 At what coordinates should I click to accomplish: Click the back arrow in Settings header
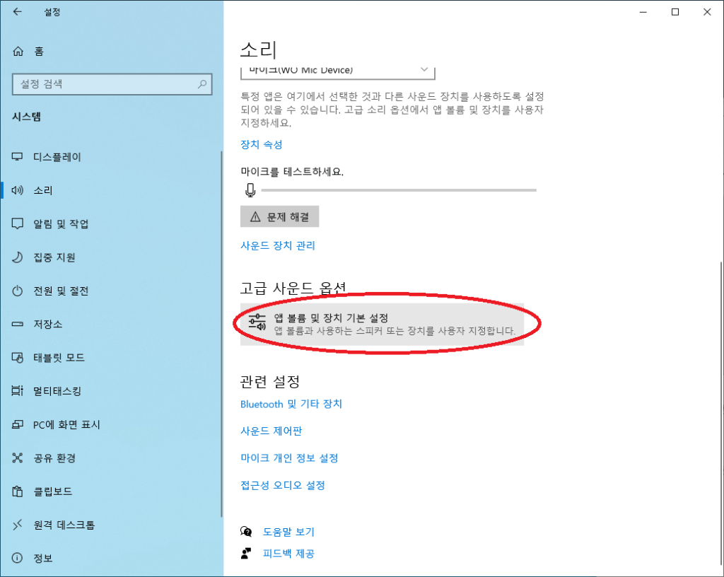point(17,12)
